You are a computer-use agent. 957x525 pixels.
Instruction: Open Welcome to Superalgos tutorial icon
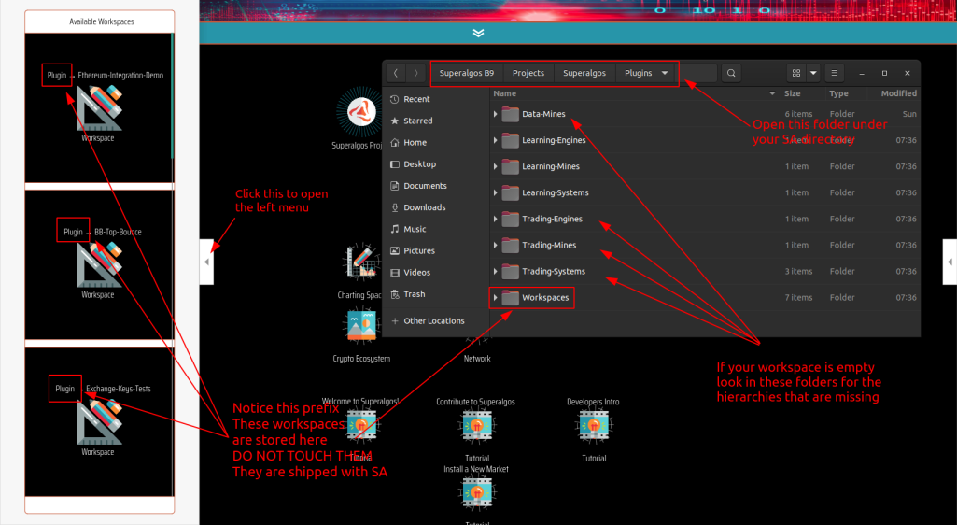[x=361, y=425]
